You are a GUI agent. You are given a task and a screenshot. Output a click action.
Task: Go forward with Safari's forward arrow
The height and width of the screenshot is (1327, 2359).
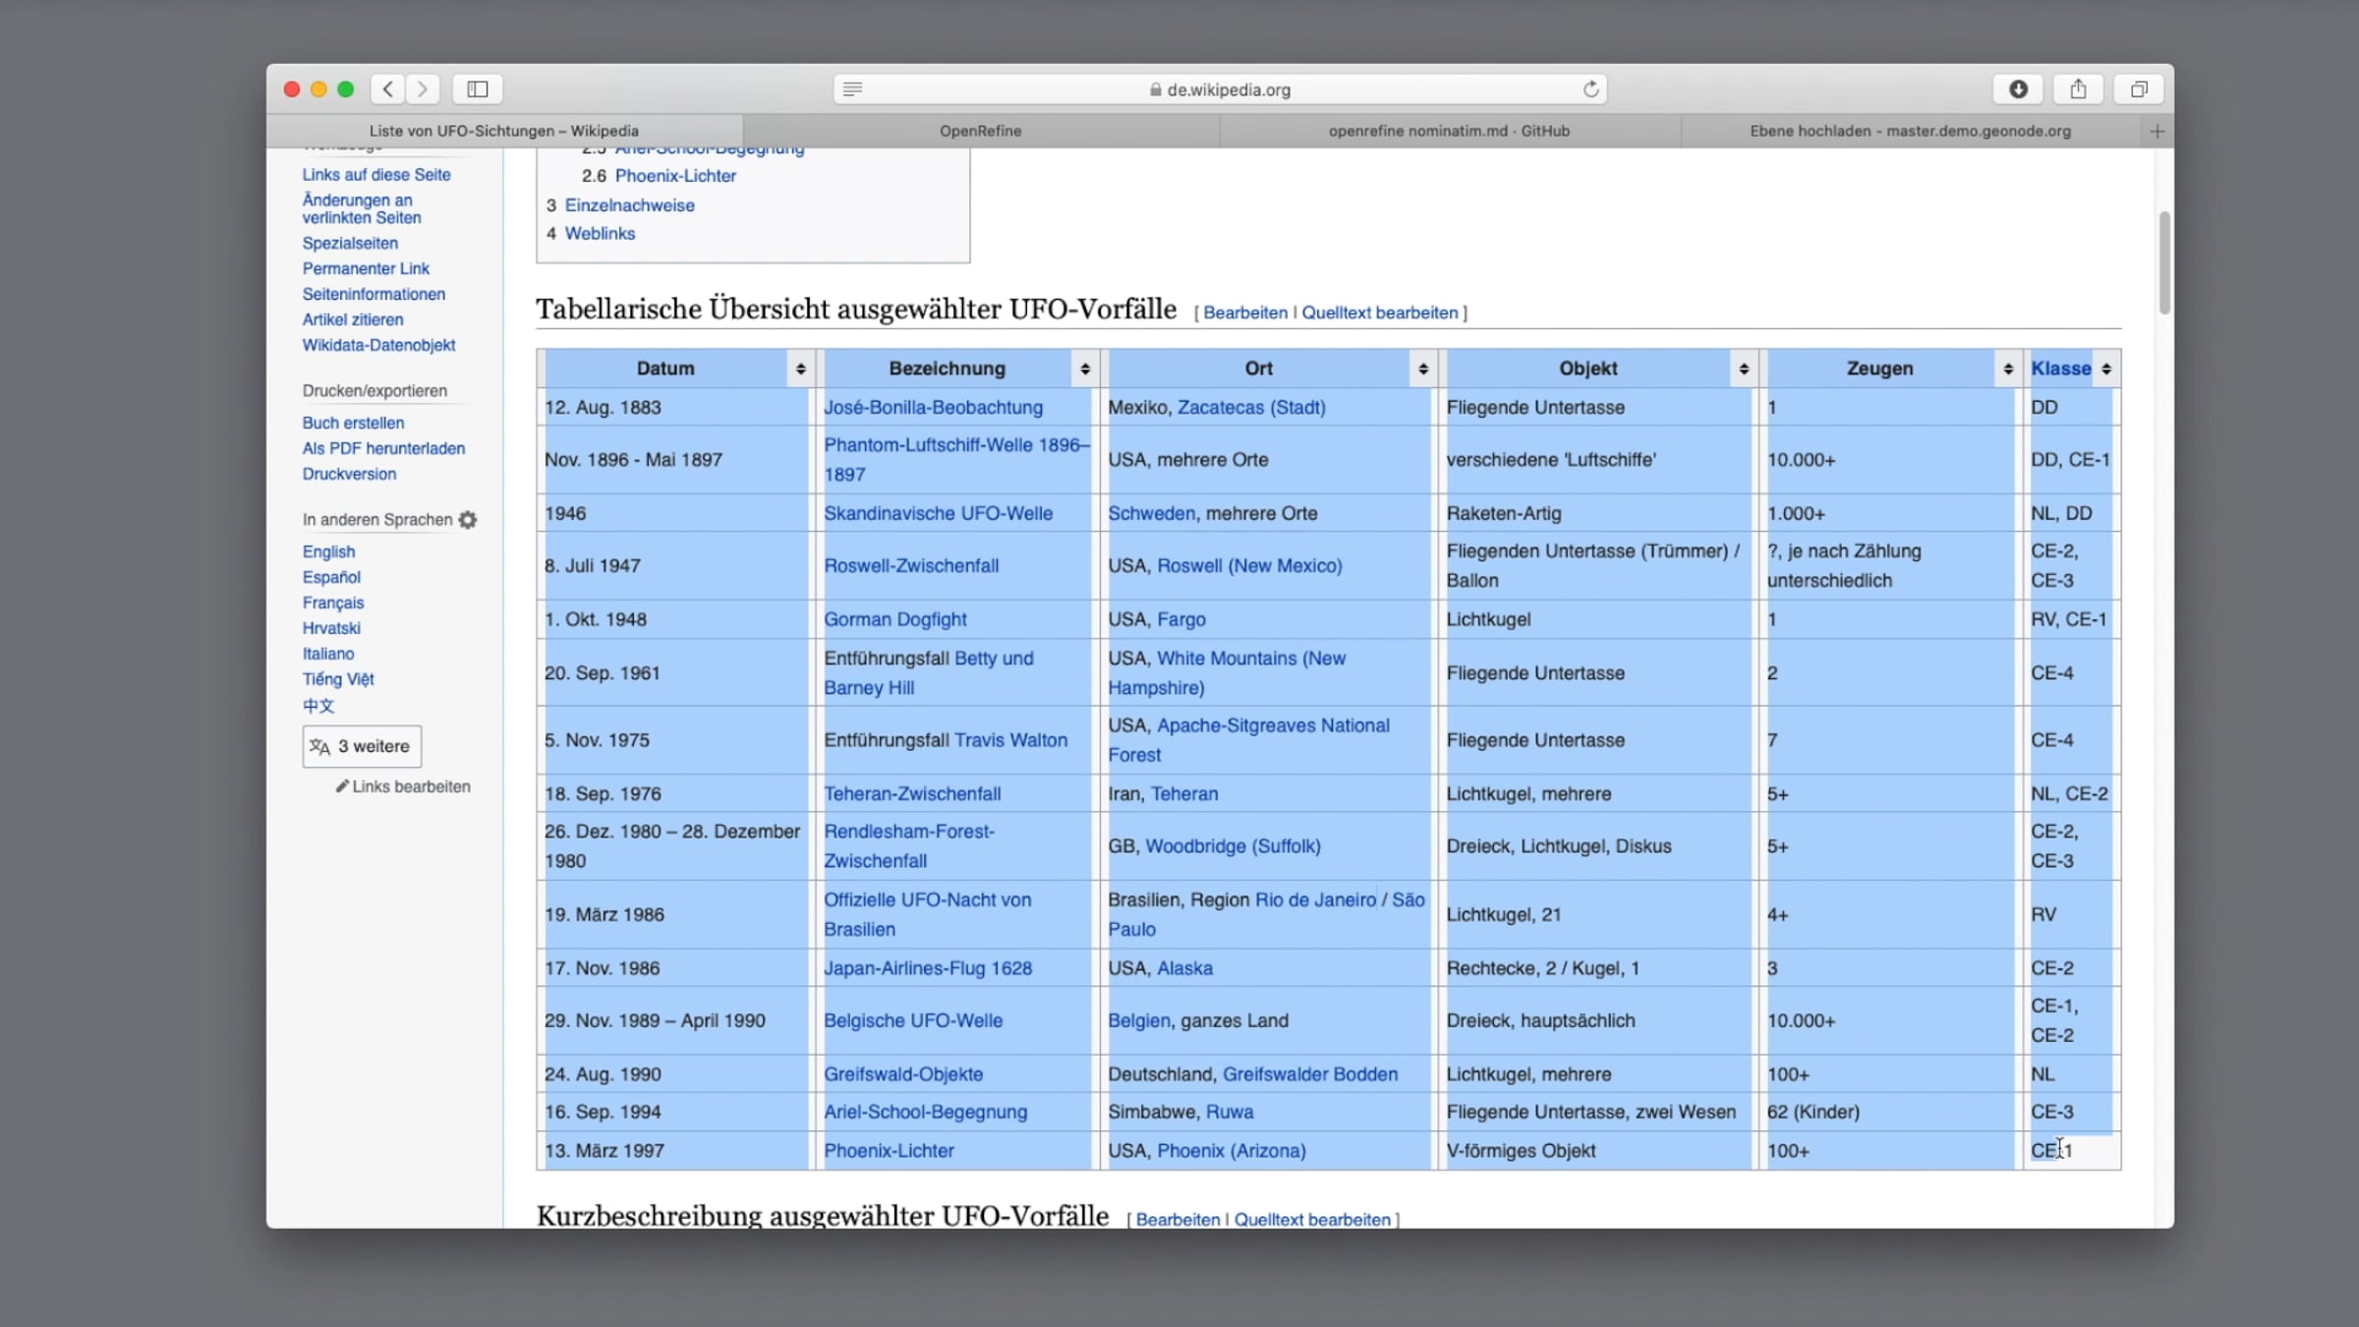pyautogui.click(x=423, y=89)
